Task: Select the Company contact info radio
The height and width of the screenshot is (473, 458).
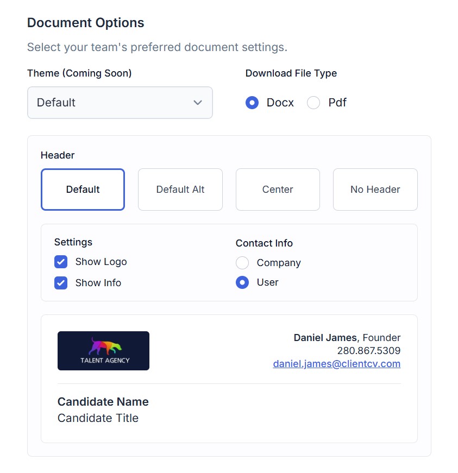Action: pyautogui.click(x=242, y=263)
